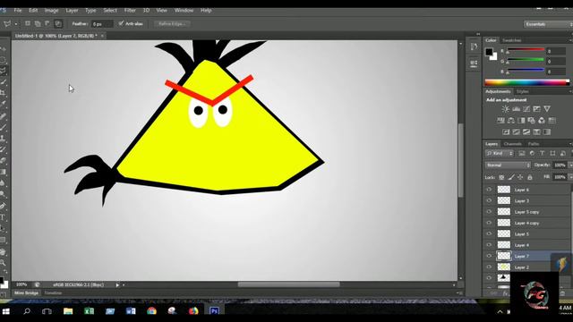Viewport: 573px width, 322px height.
Task: Select the Crop tool
Action: 3,93
